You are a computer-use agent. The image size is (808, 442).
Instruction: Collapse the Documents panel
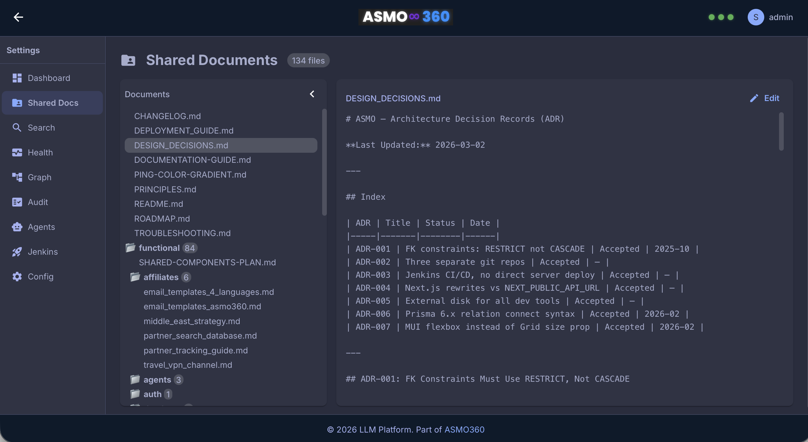[312, 94]
